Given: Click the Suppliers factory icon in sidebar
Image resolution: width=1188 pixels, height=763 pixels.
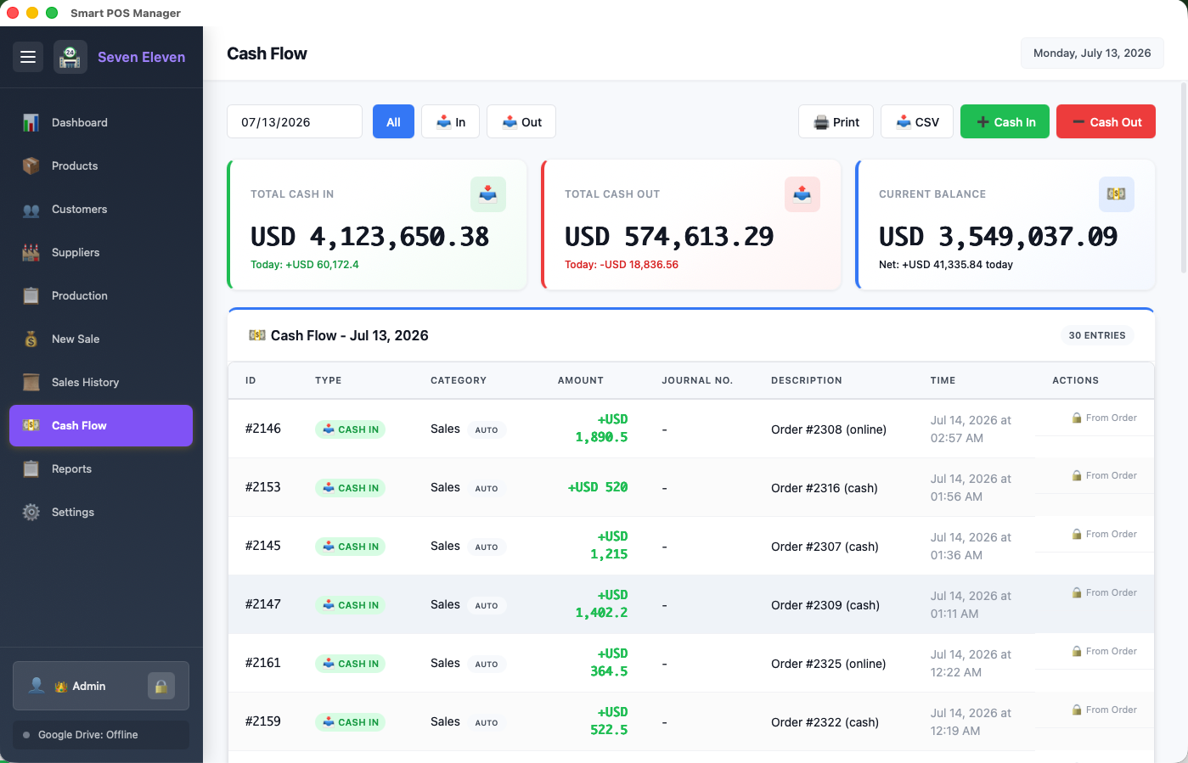Looking at the screenshot, I should click(31, 252).
